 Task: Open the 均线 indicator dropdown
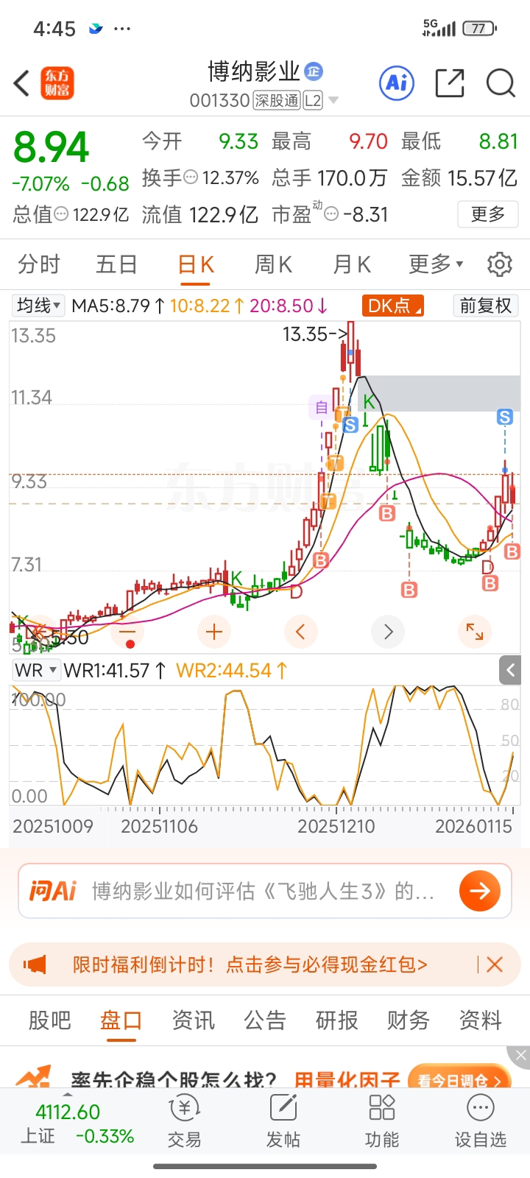point(39,305)
